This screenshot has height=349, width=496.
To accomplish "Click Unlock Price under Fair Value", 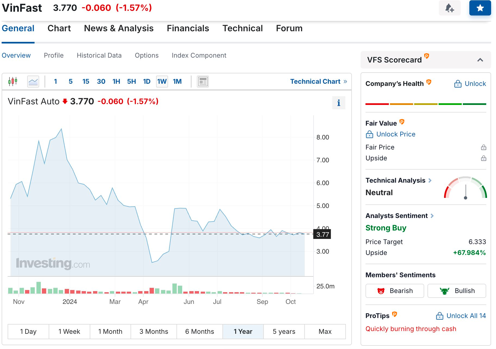I will (390, 134).
